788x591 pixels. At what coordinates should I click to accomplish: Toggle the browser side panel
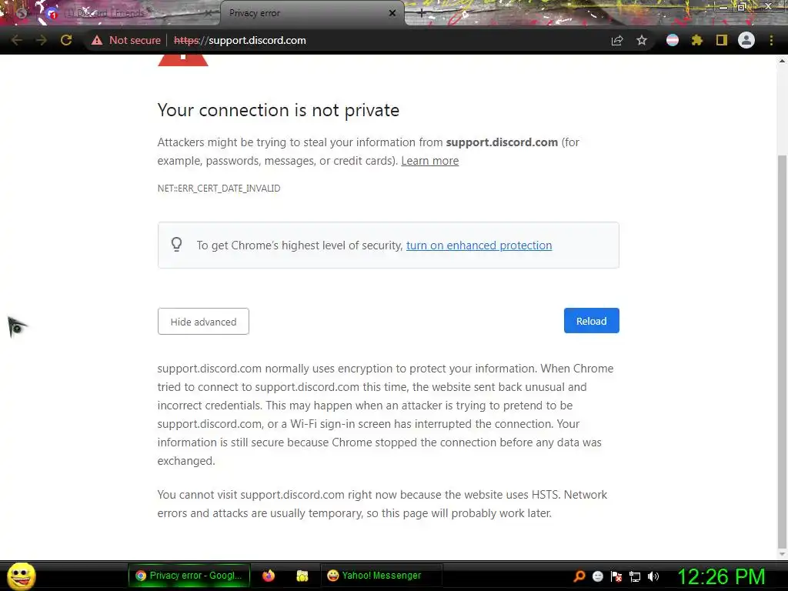722,40
